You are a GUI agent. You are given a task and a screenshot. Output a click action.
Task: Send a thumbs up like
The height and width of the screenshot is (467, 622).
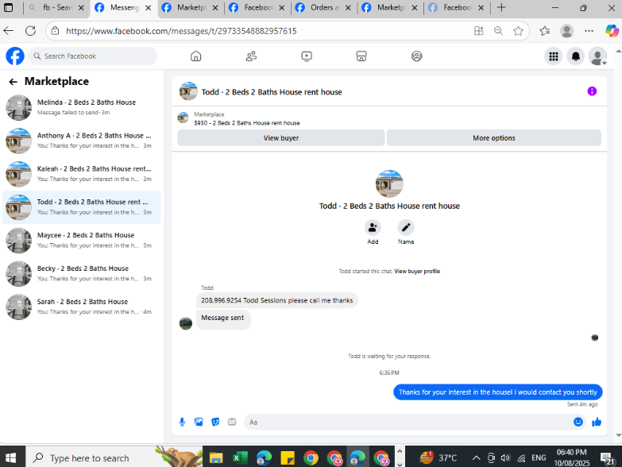[x=597, y=422]
